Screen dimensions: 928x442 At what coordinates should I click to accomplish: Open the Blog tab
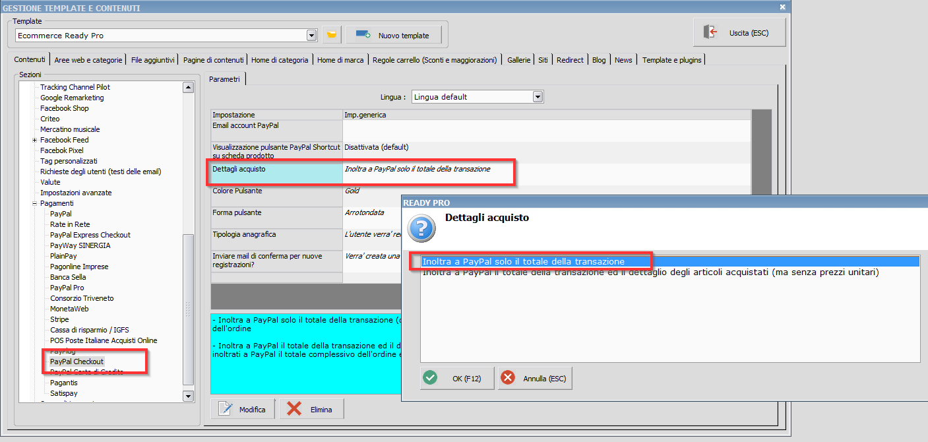point(599,60)
